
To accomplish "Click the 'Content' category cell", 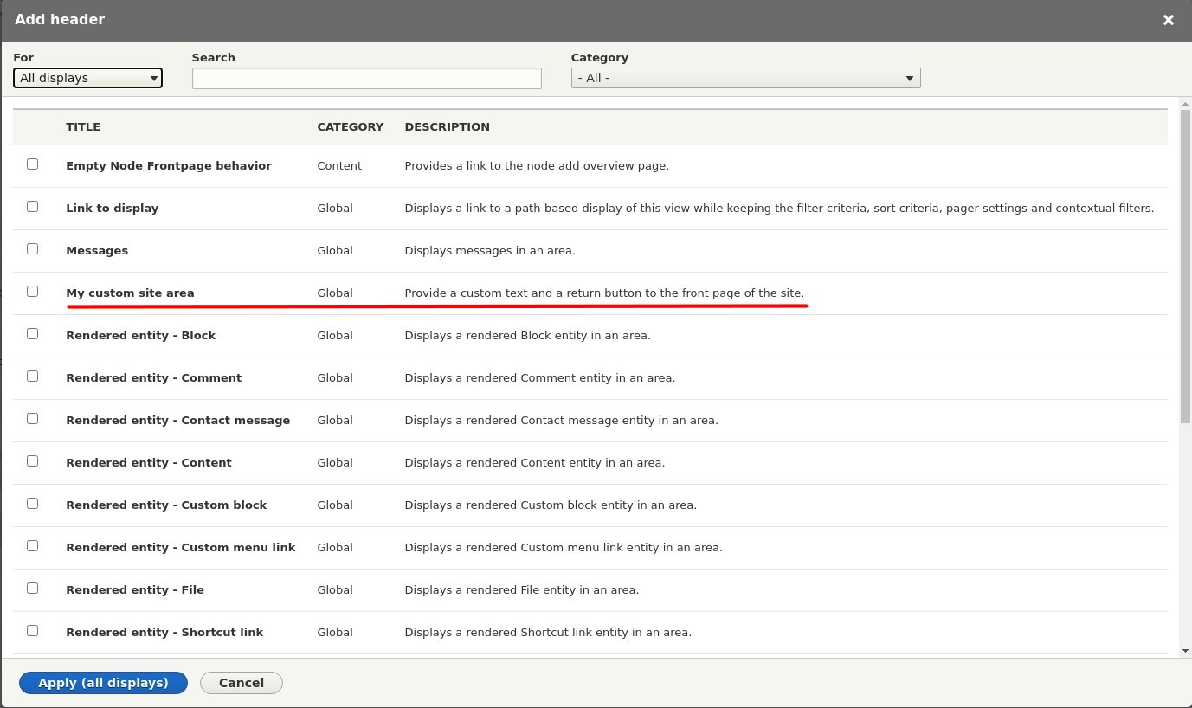I will tap(339, 166).
